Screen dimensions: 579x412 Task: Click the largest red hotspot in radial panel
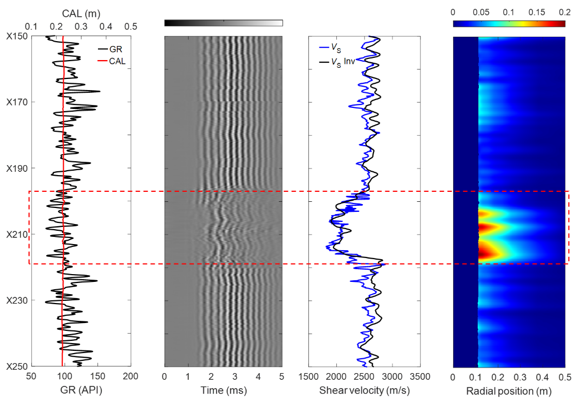point(487,252)
